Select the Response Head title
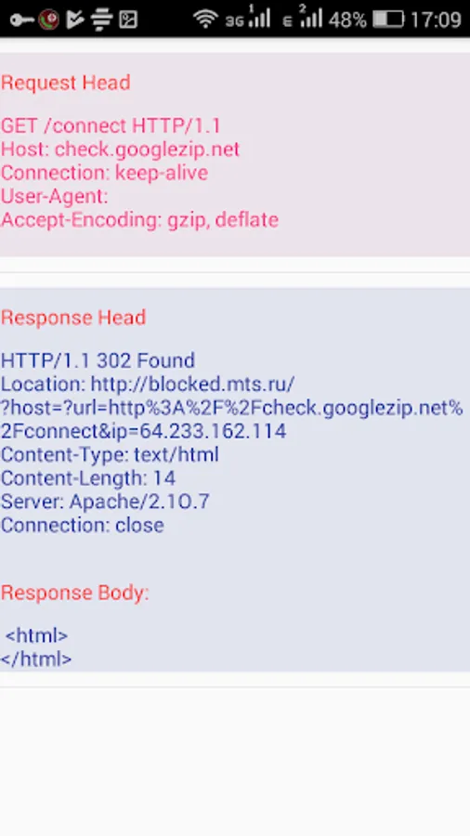 (x=73, y=318)
